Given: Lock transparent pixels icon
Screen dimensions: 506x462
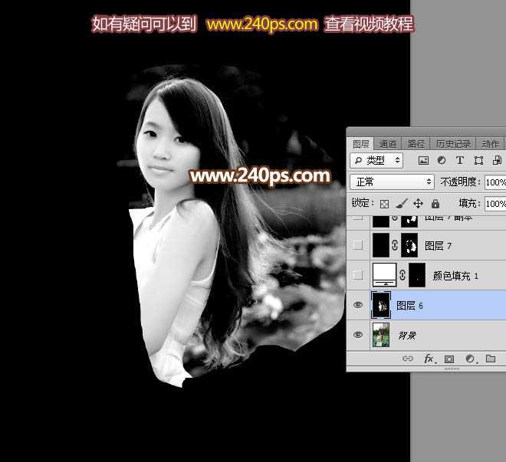Looking at the screenshot, I should tap(385, 204).
